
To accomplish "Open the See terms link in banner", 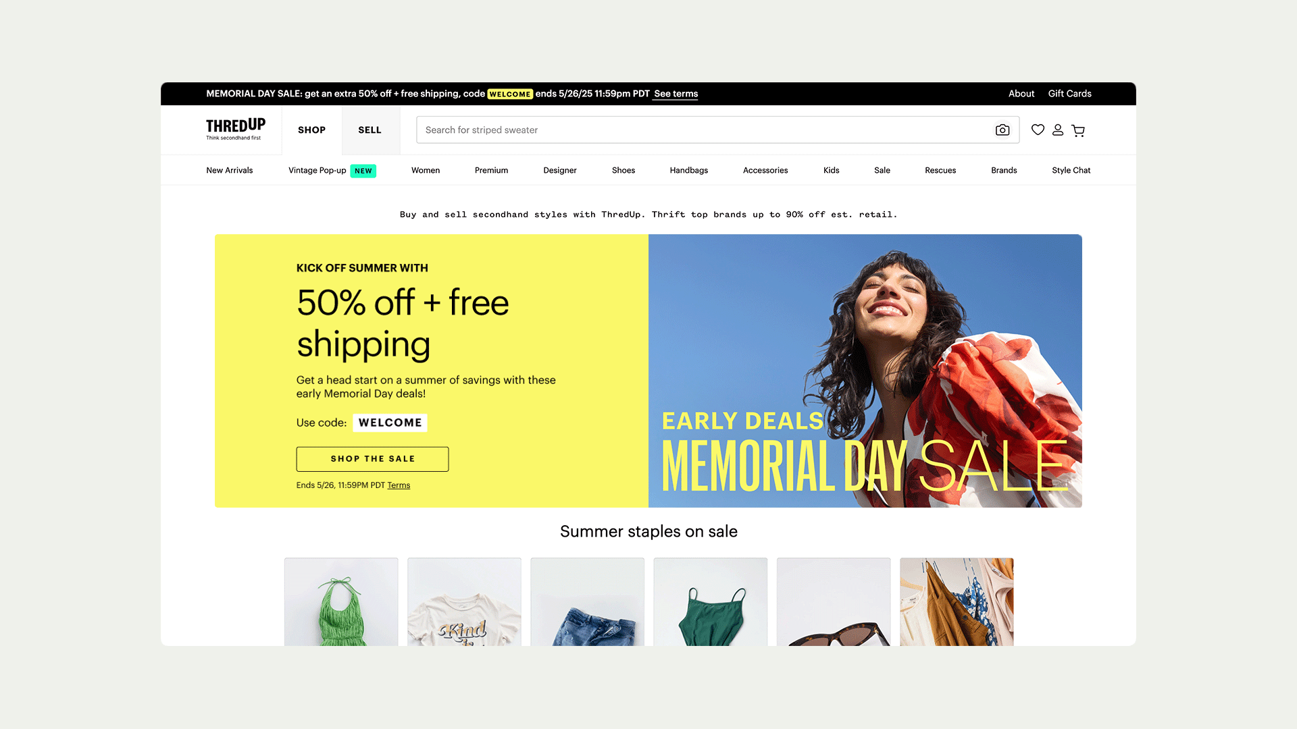I will [x=676, y=94].
